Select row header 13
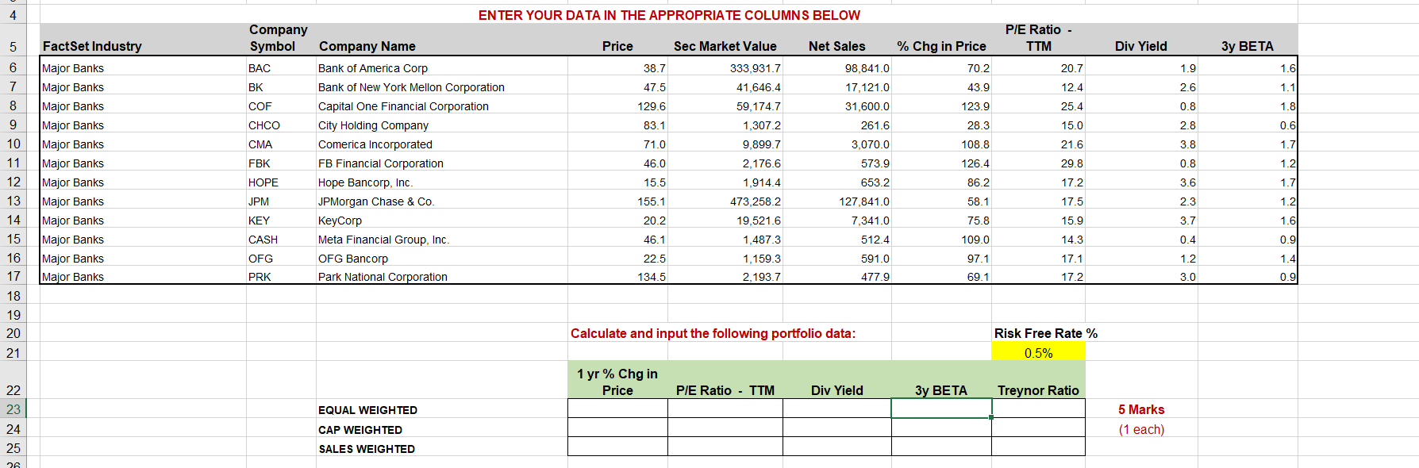1419x468 pixels. (13, 201)
